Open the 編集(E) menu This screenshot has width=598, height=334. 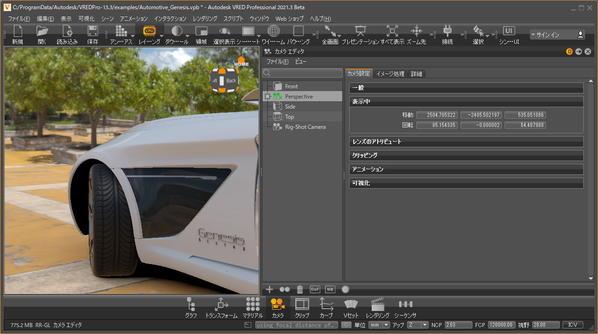point(46,19)
